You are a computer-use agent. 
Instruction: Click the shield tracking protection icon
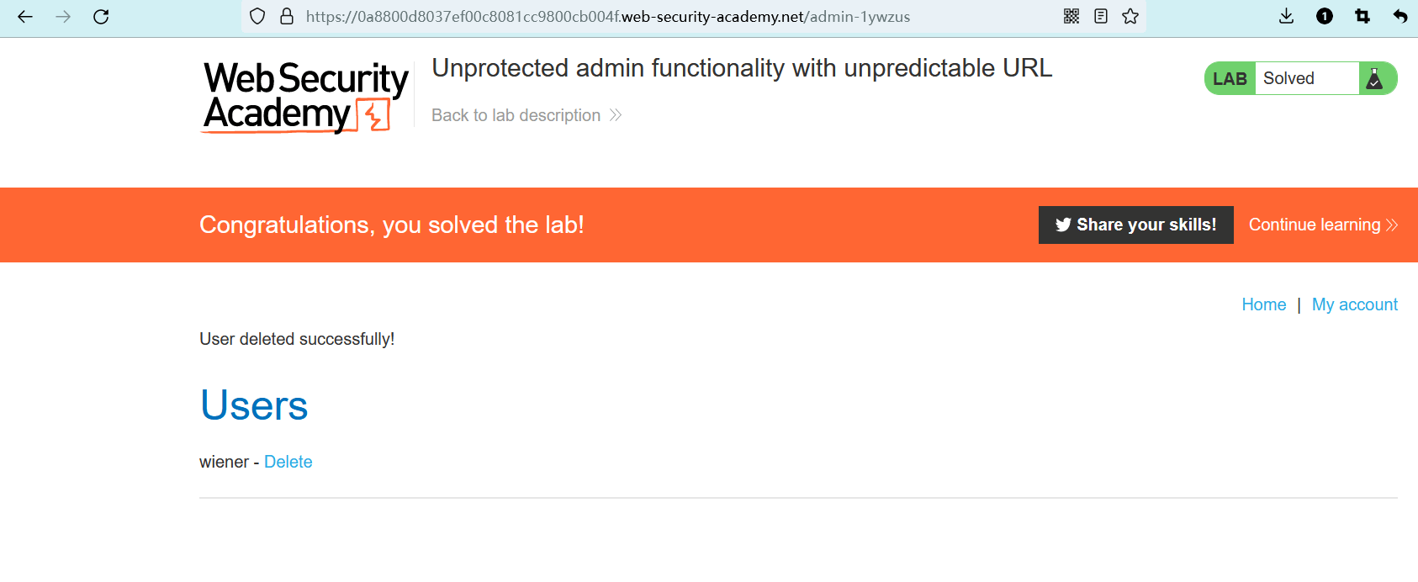point(258,17)
